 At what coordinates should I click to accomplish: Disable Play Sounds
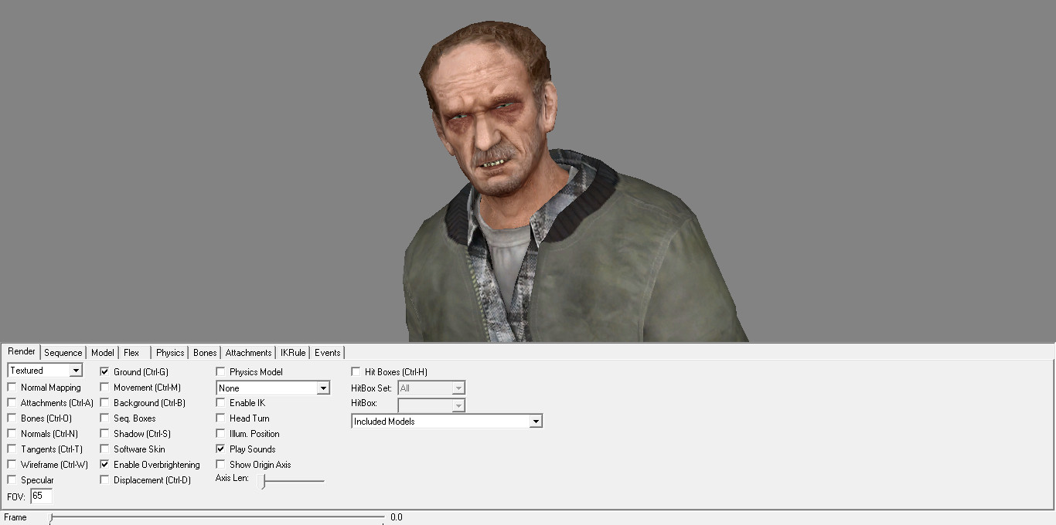pyautogui.click(x=220, y=449)
